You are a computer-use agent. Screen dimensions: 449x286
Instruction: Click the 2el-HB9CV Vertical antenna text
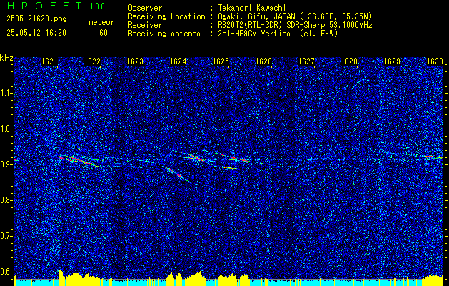(278, 34)
